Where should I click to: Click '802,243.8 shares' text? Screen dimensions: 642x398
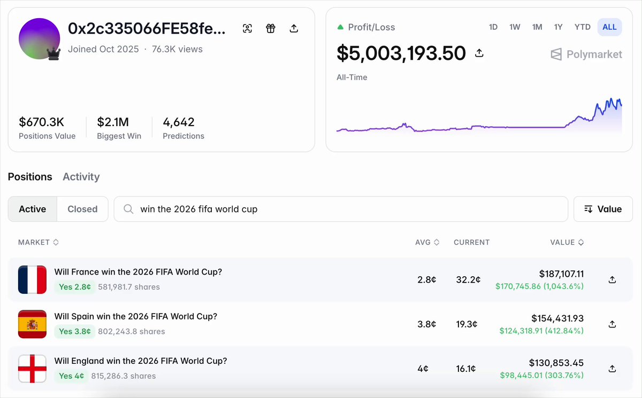tap(132, 331)
